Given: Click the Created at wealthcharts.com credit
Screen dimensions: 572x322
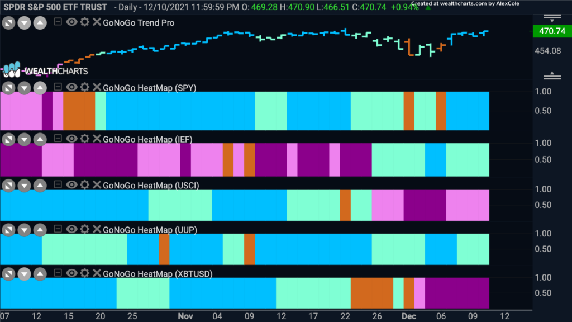Looking at the screenshot, I should tap(465, 4).
